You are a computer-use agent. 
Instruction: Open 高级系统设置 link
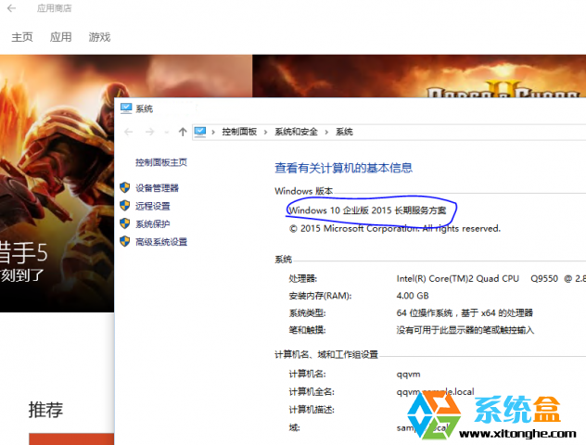click(x=161, y=242)
